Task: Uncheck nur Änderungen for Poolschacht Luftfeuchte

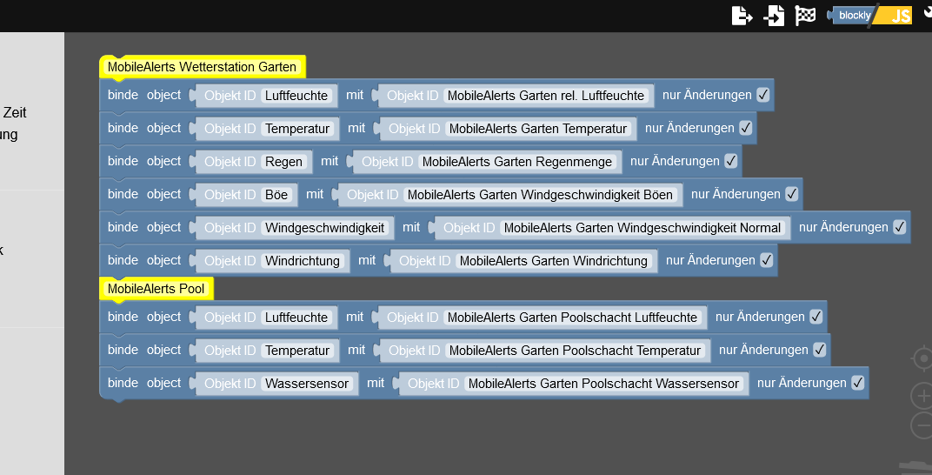Action: coord(816,317)
